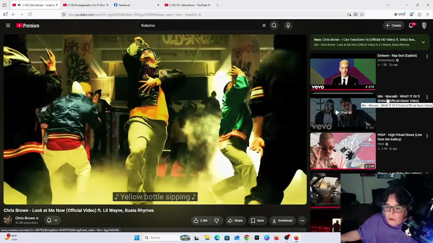Reload the current page
The image size is (433, 243).
point(30,15)
